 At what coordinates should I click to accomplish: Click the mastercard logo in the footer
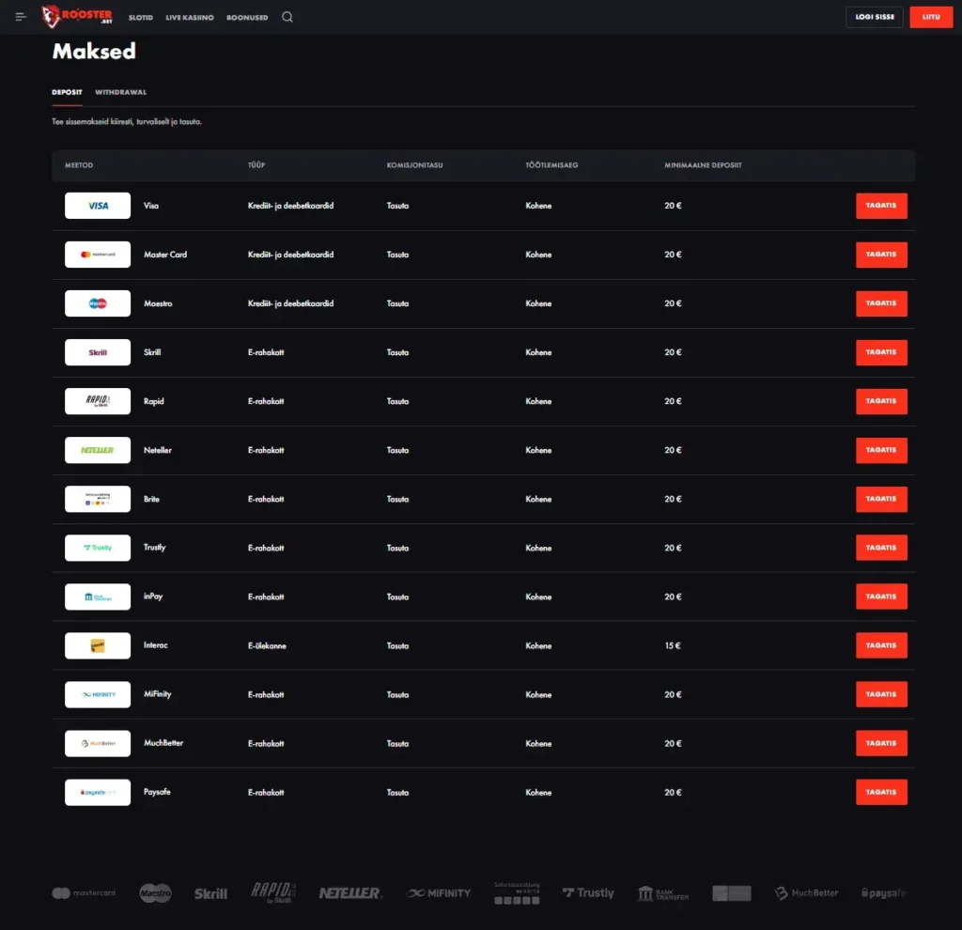[84, 893]
